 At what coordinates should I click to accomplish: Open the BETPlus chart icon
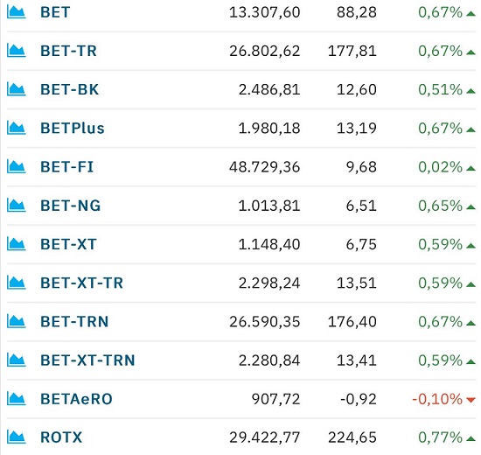[17, 129]
